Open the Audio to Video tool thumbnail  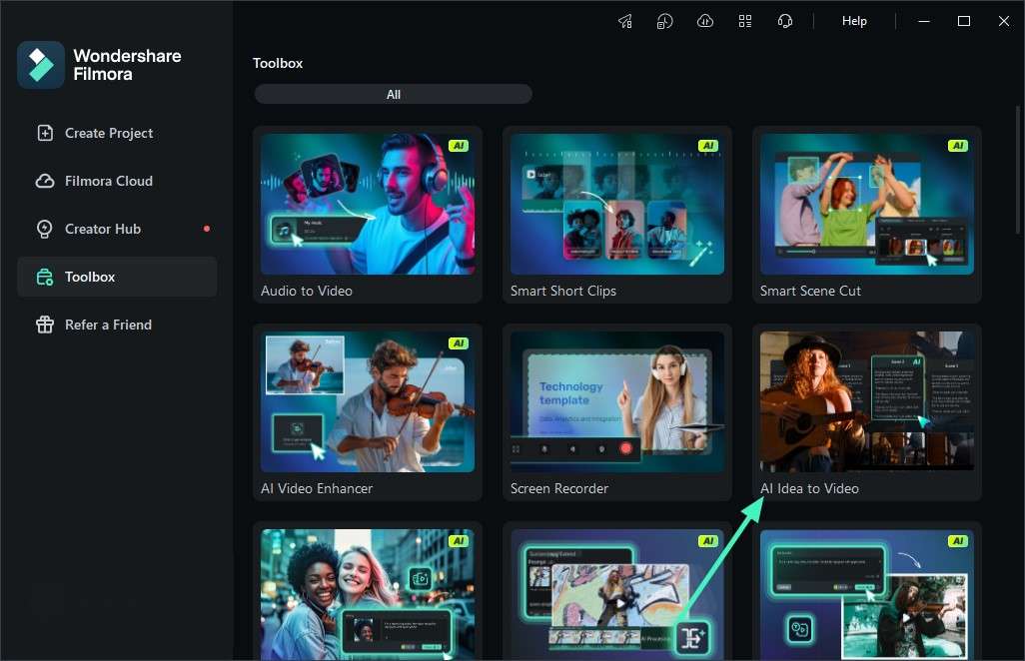point(368,205)
